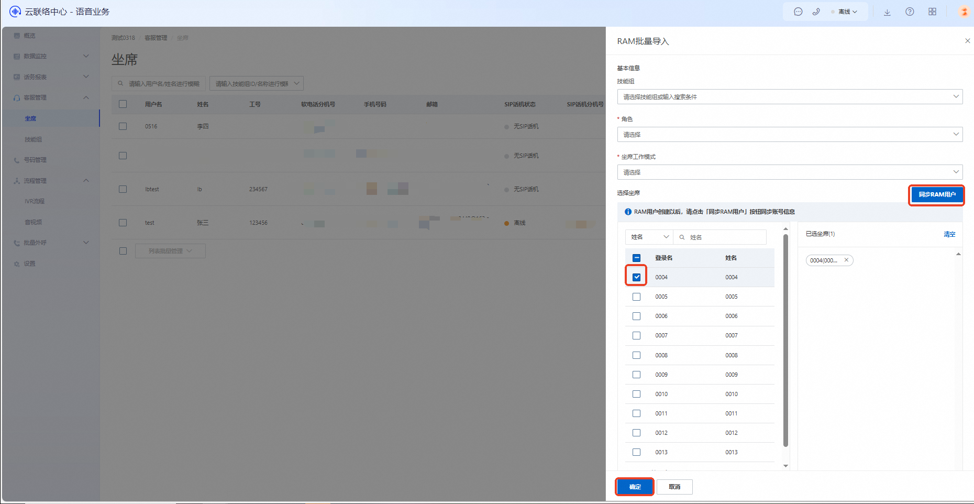Check the 0013 user checkbox

tap(637, 452)
